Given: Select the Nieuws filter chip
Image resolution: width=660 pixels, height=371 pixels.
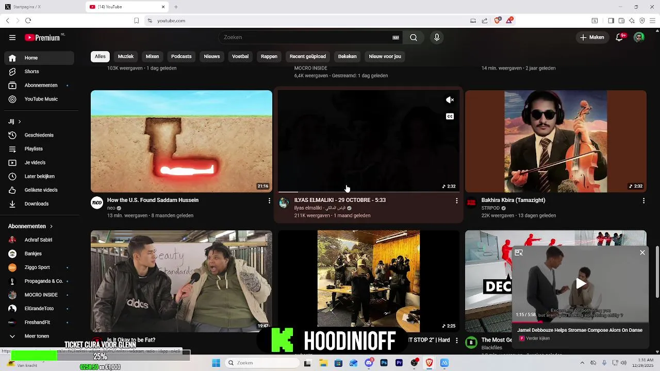Looking at the screenshot, I should (x=212, y=56).
